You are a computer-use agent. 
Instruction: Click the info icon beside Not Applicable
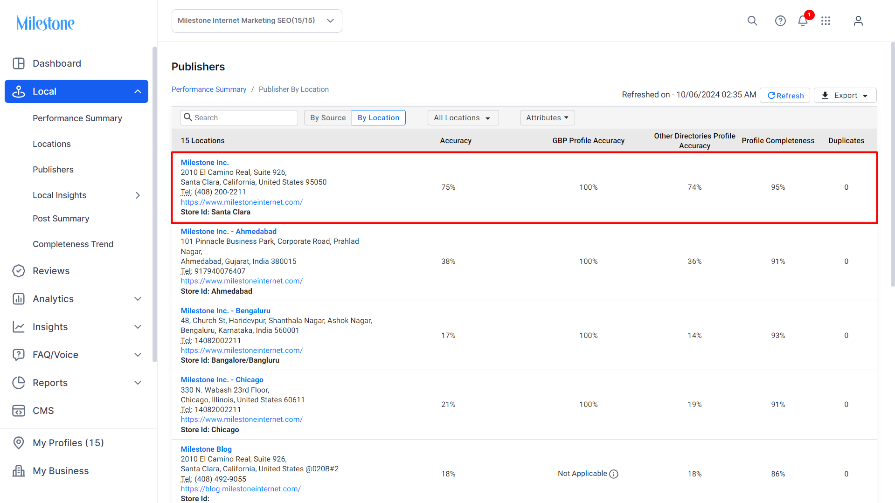tap(614, 474)
